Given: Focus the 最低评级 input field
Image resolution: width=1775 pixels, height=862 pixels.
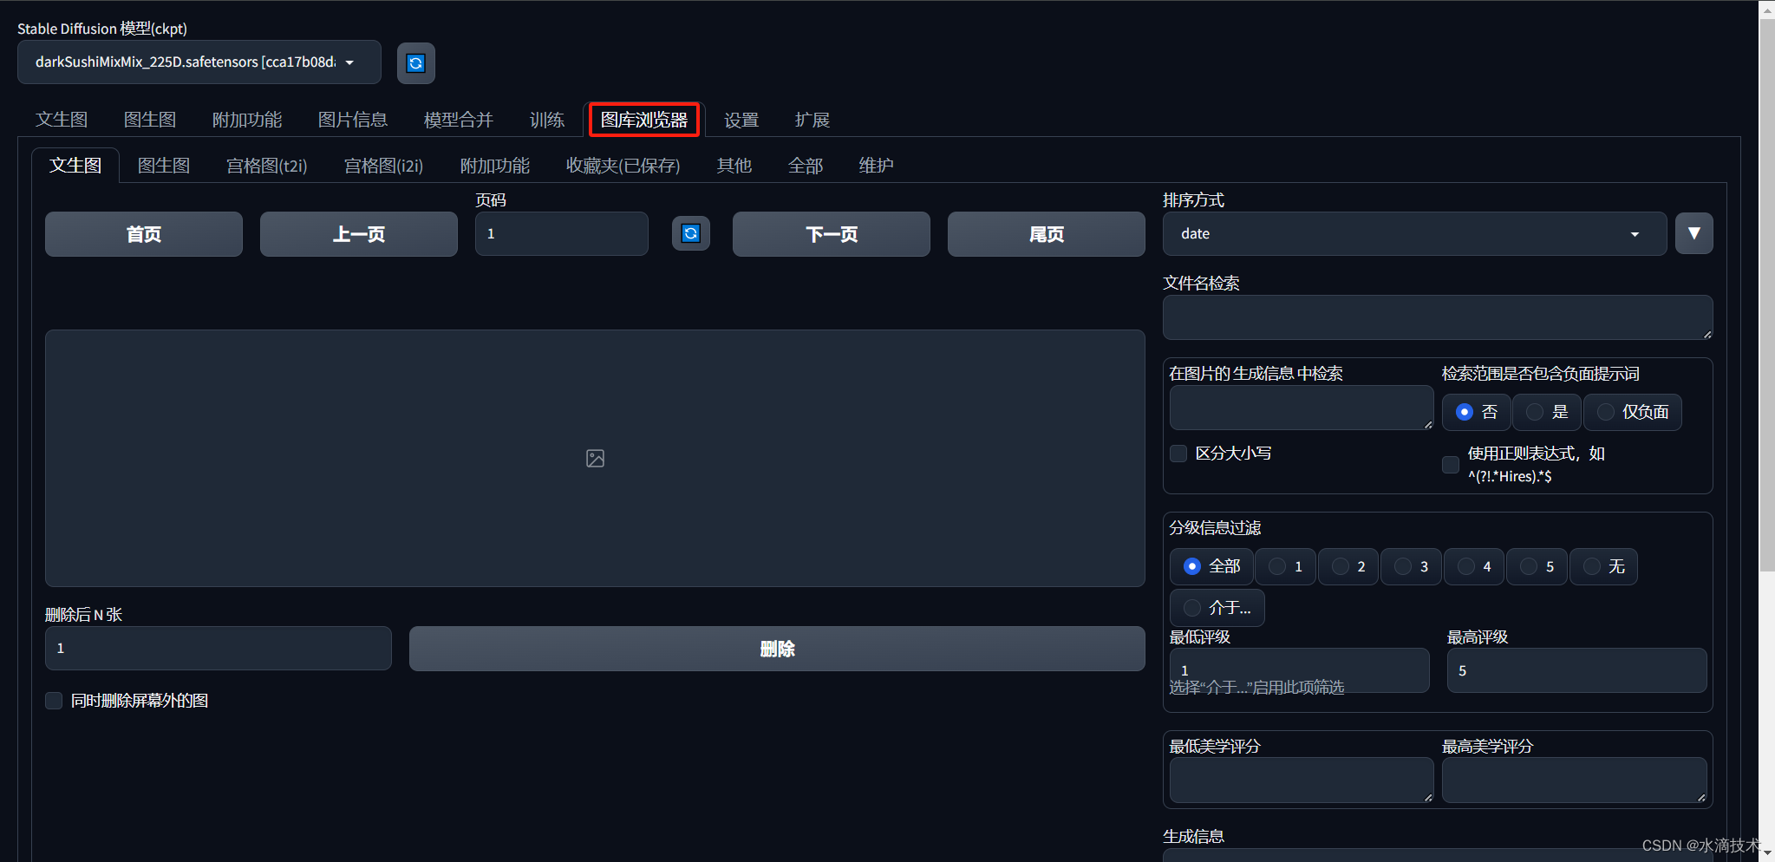Looking at the screenshot, I should pos(1299,670).
